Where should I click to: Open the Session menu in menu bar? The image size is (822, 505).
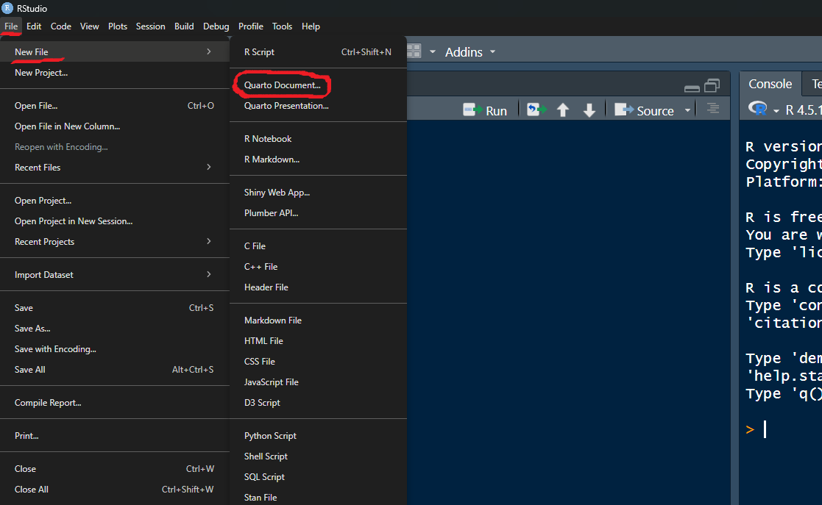coord(150,26)
